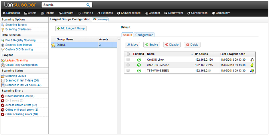
Task: Click the IP Adress column header
Action: 206,54
